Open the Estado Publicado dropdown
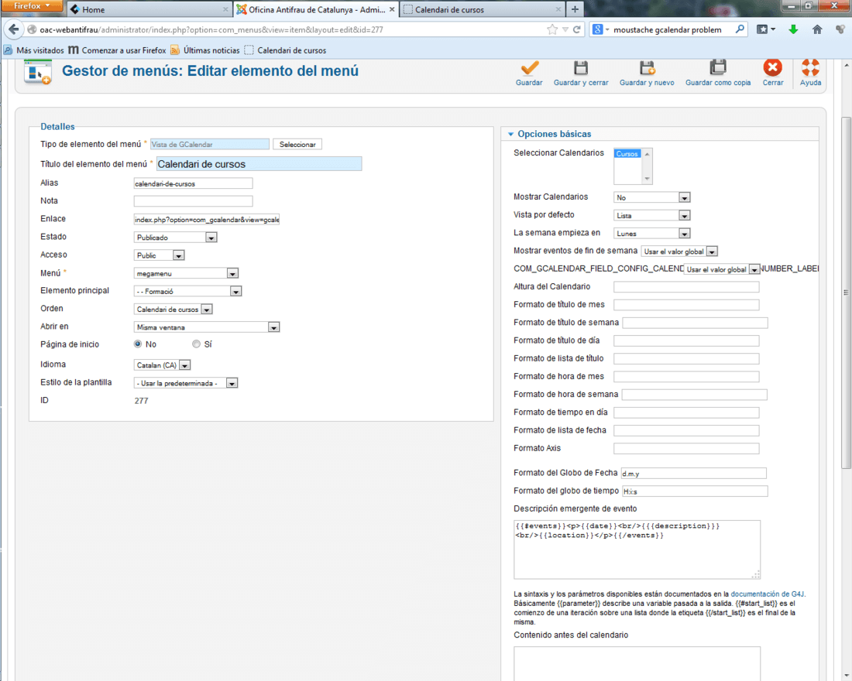 [x=176, y=238]
